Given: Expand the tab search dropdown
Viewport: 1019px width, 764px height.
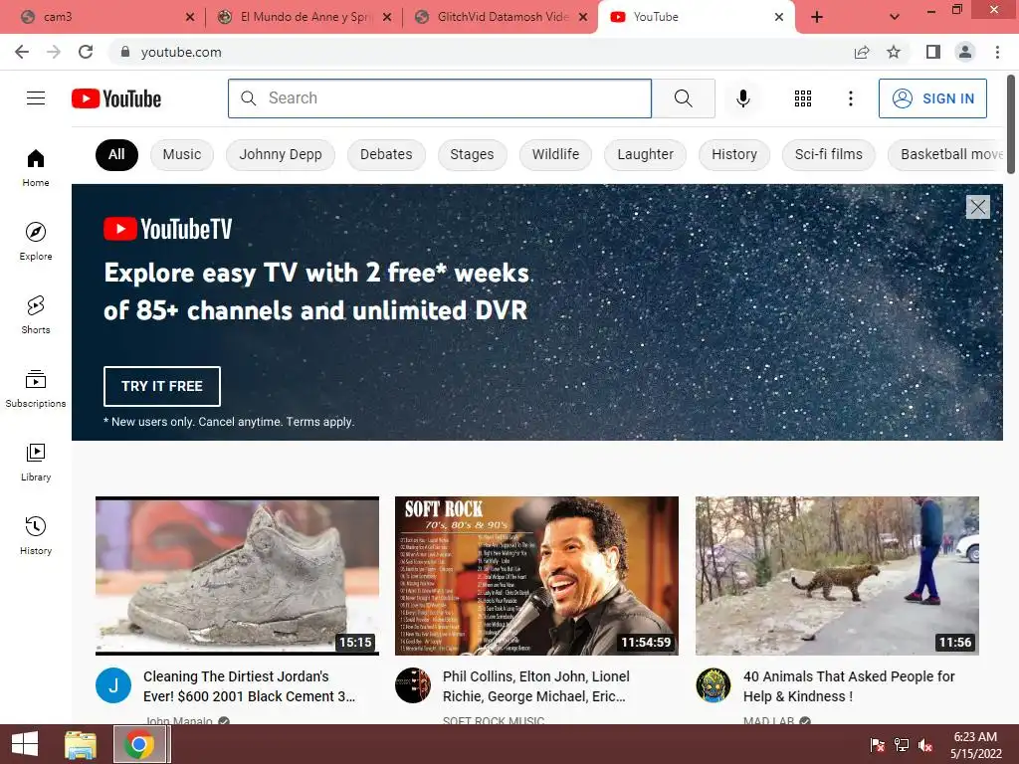Looking at the screenshot, I should (x=895, y=17).
